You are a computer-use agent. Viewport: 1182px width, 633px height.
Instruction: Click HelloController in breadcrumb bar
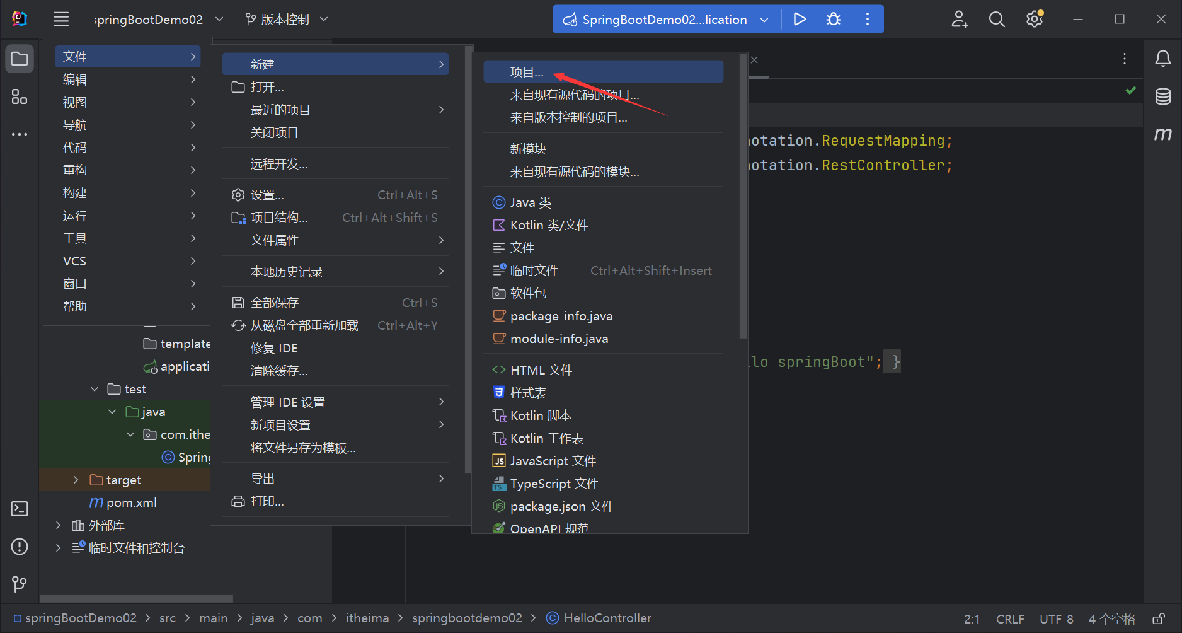pos(599,618)
